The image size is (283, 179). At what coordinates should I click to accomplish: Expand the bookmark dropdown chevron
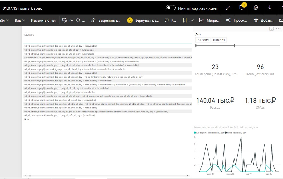pyautogui.click(x=192, y=20)
